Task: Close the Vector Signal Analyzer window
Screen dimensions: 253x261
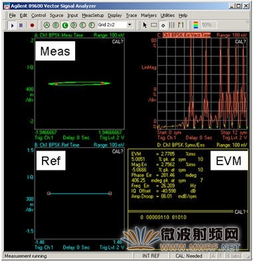Action: (246, 6)
